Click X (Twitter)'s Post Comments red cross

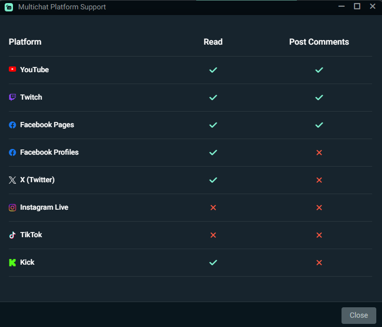click(319, 180)
